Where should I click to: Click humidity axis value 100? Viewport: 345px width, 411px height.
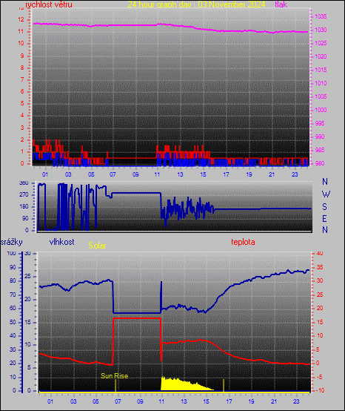coord(12,253)
